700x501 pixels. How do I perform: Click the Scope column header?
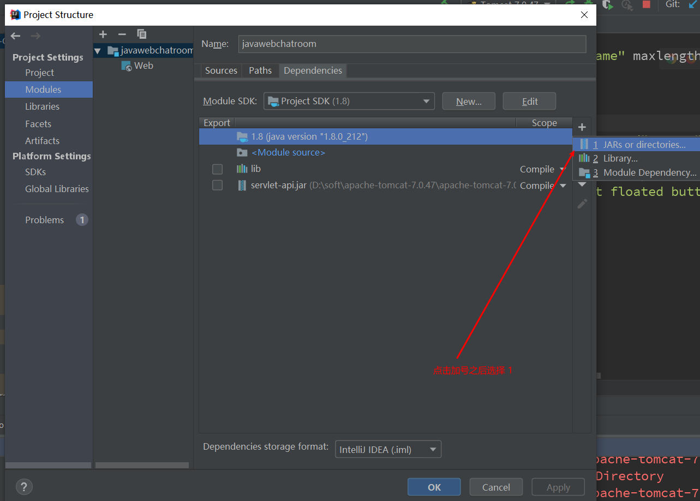pos(544,123)
